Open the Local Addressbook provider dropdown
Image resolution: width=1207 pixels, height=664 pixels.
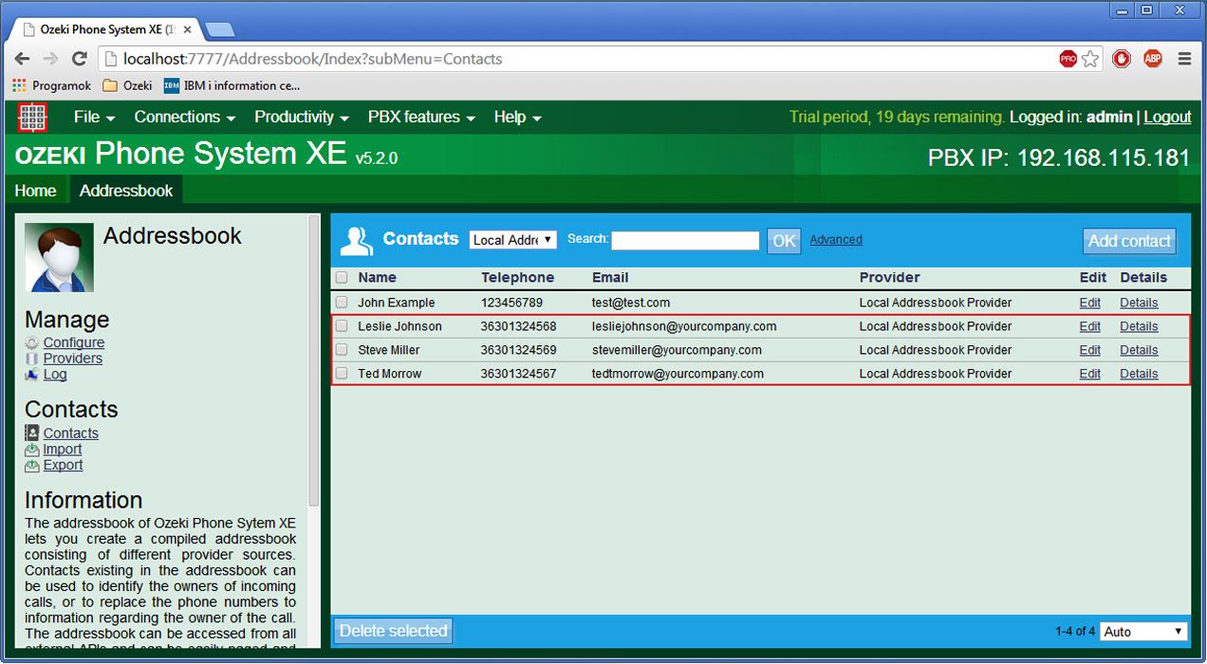tap(513, 240)
